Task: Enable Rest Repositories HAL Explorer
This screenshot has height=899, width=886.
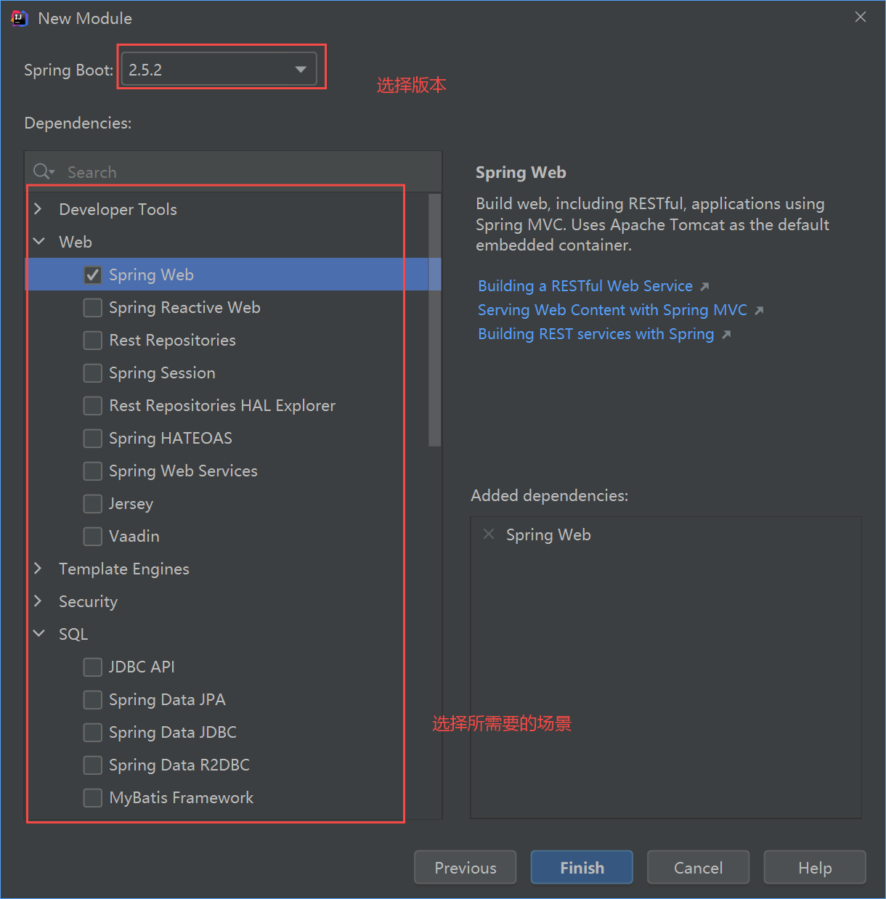Action: tap(92, 405)
